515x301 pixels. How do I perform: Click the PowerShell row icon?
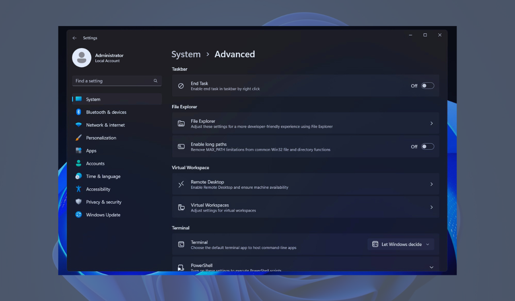point(181,267)
